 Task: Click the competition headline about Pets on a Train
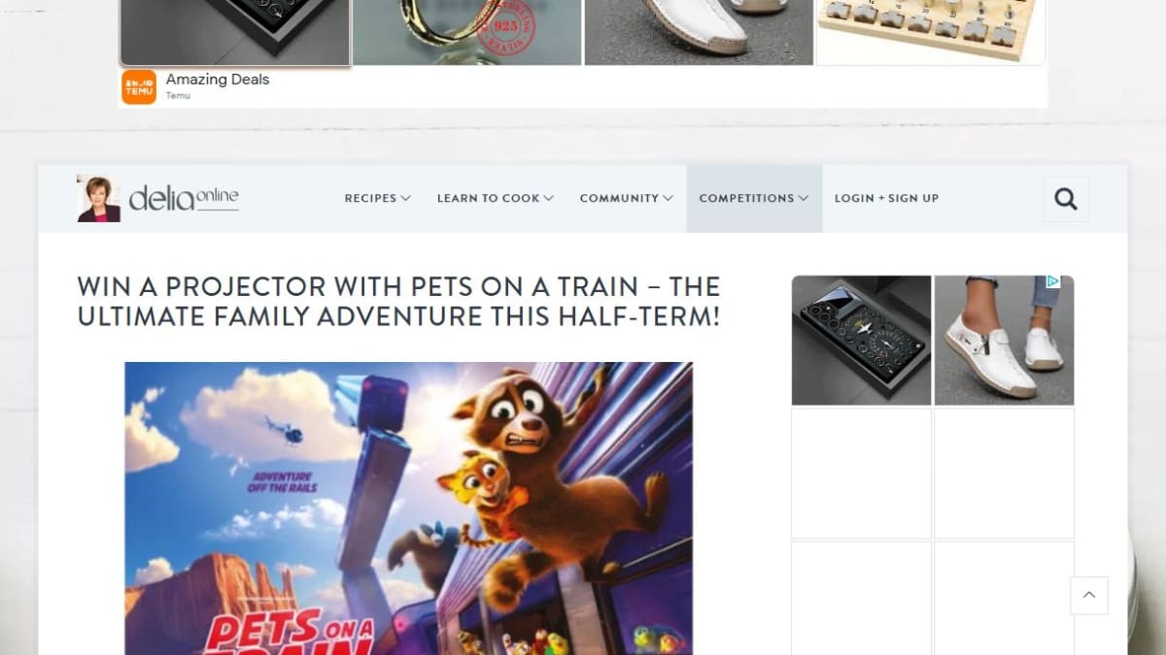coord(398,301)
